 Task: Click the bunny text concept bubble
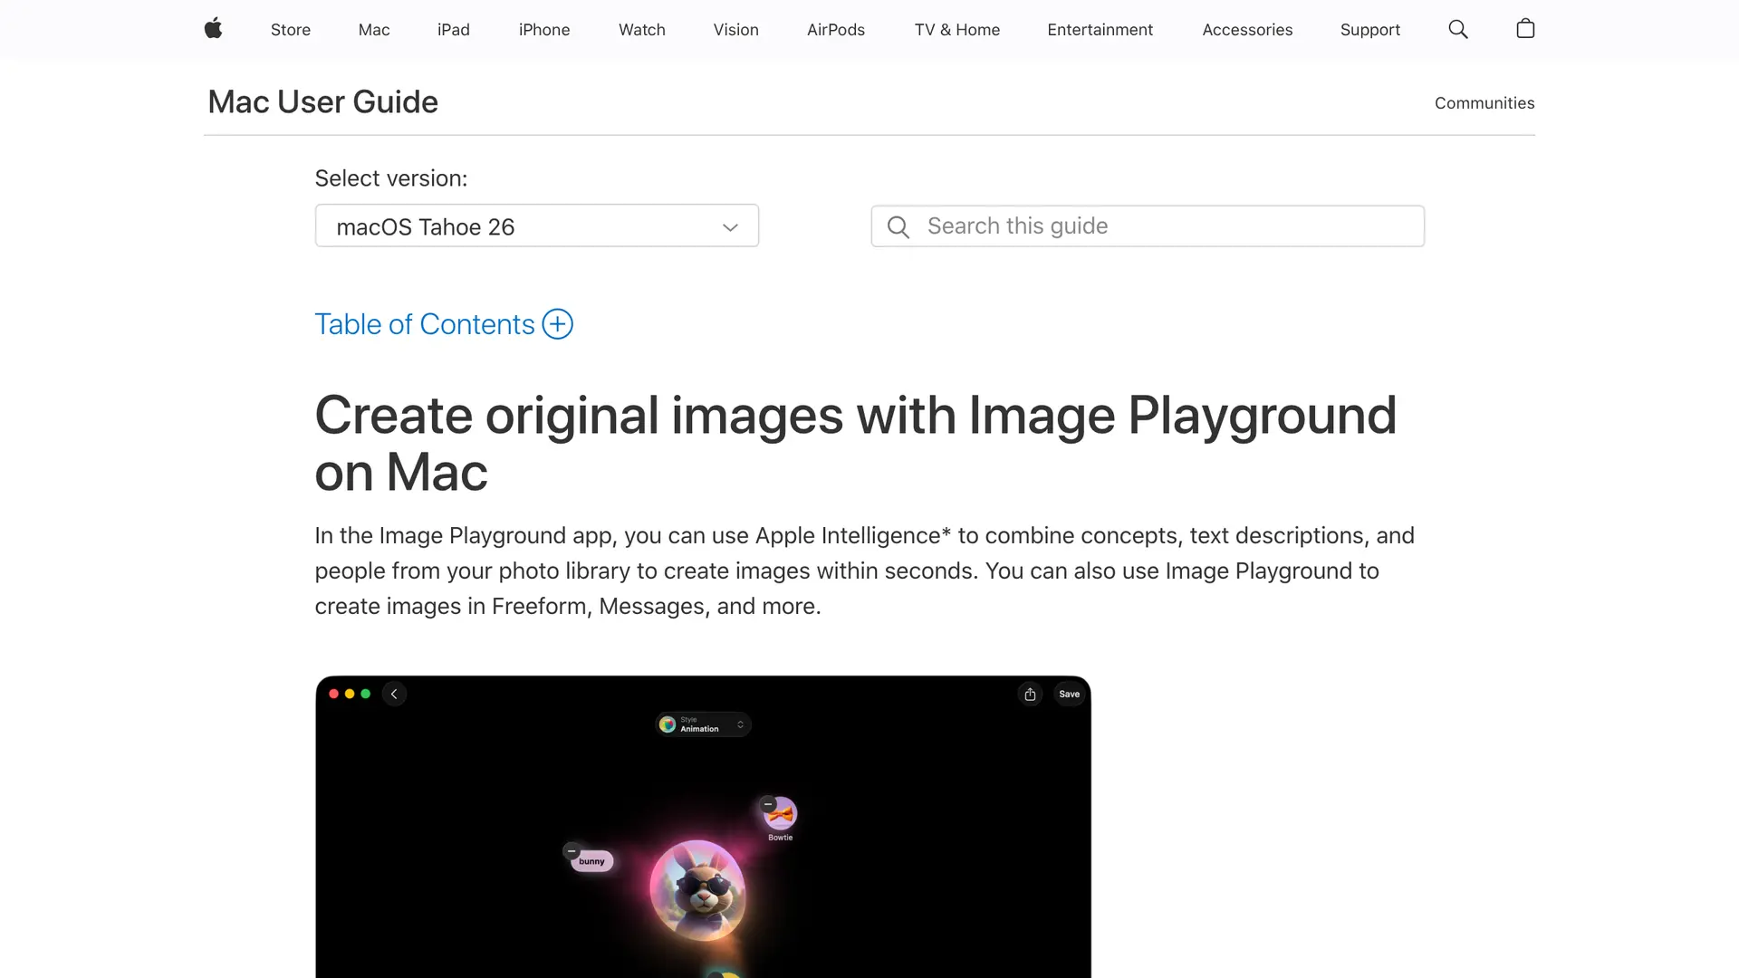click(591, 861)
